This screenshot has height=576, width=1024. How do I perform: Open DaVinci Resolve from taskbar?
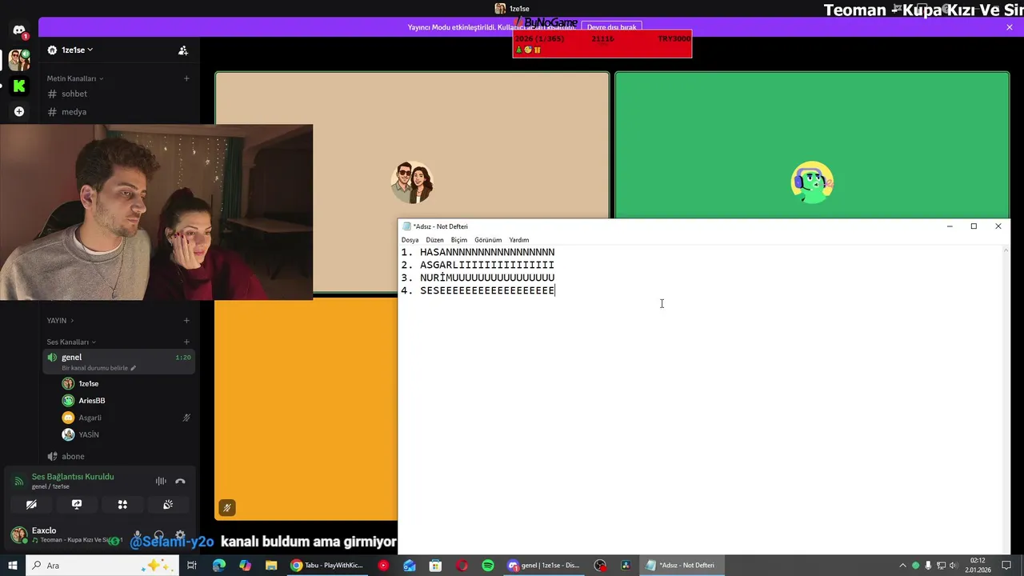point(626,566)
